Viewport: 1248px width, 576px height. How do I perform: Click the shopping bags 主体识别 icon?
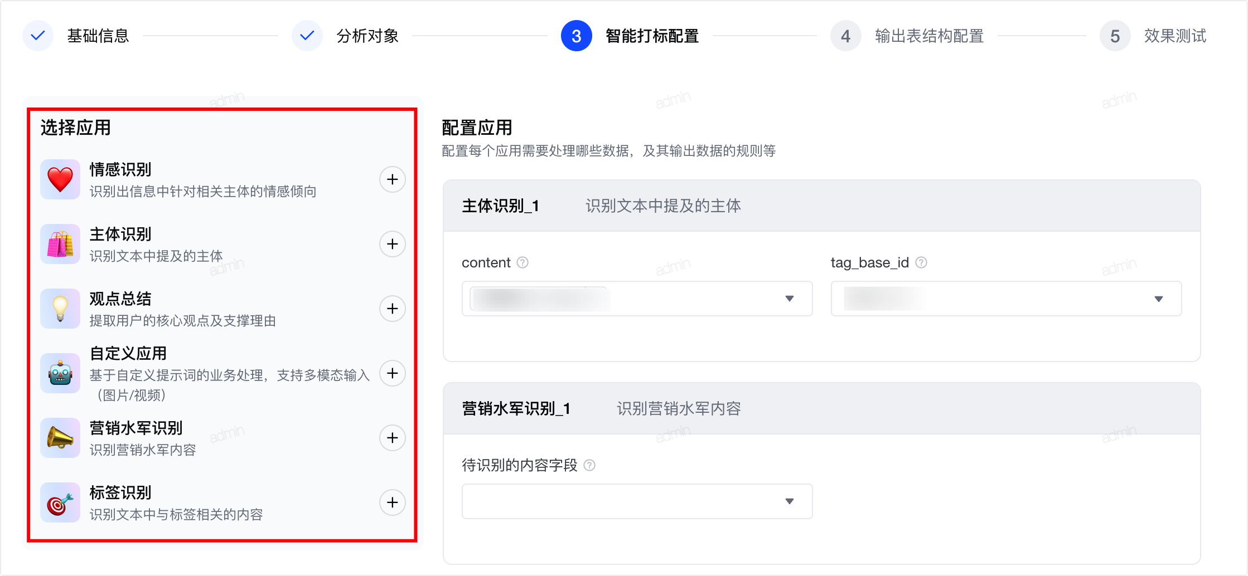tap(60, 244)
